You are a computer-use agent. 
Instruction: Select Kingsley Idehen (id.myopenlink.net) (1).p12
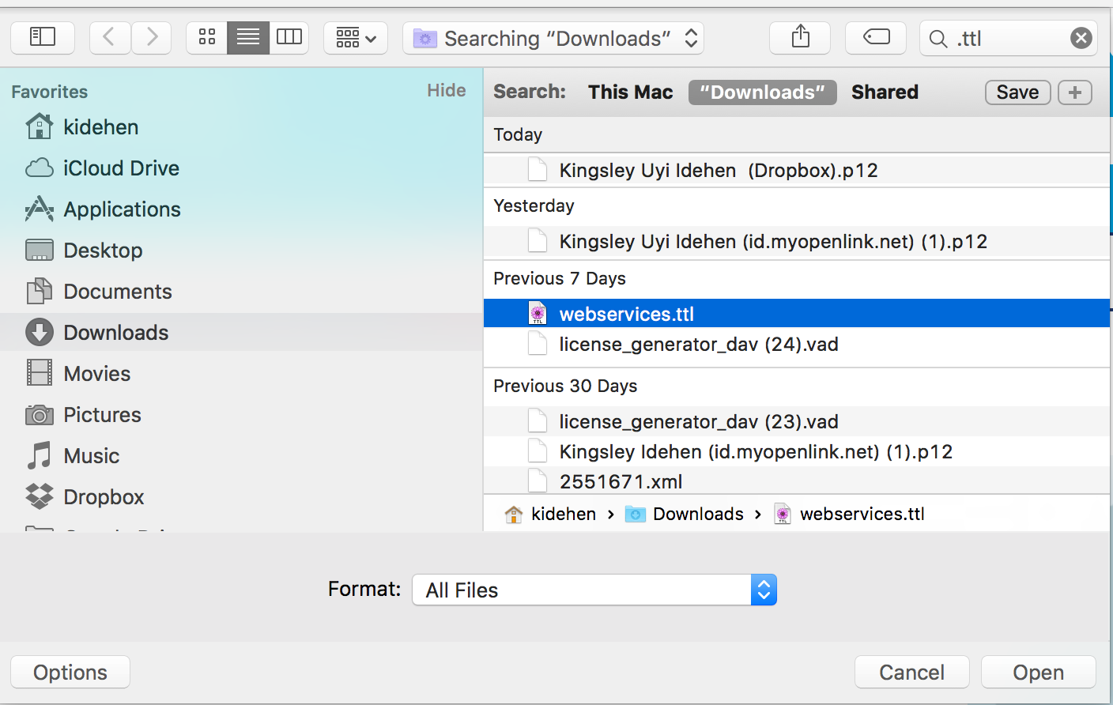tap(797, 452)
